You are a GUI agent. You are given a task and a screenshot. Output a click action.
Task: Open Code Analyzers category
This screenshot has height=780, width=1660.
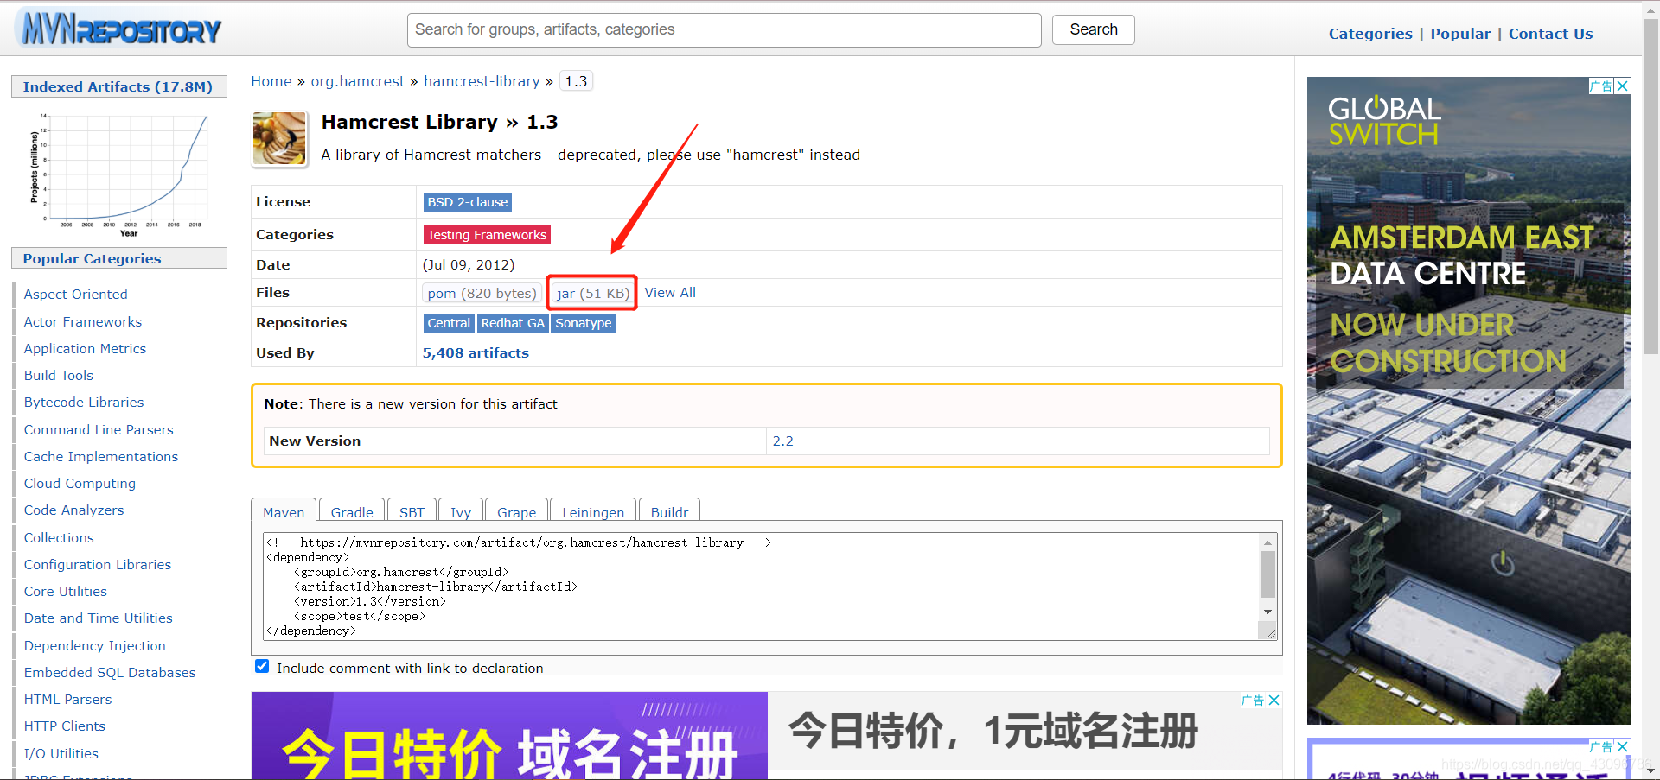point(73,510)
